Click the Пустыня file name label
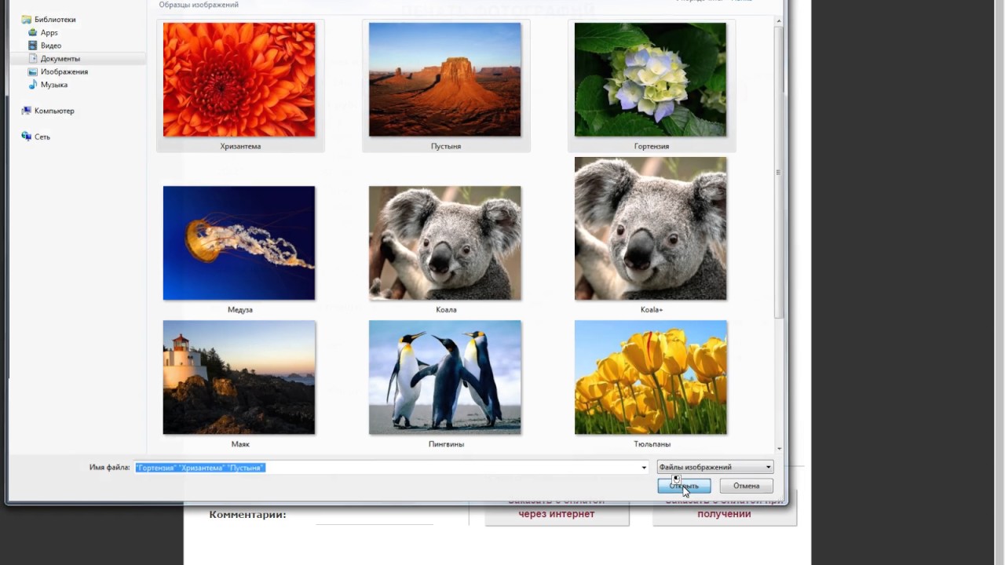The width and height of the screenshot is (1005, 565). tap(446, 146)
